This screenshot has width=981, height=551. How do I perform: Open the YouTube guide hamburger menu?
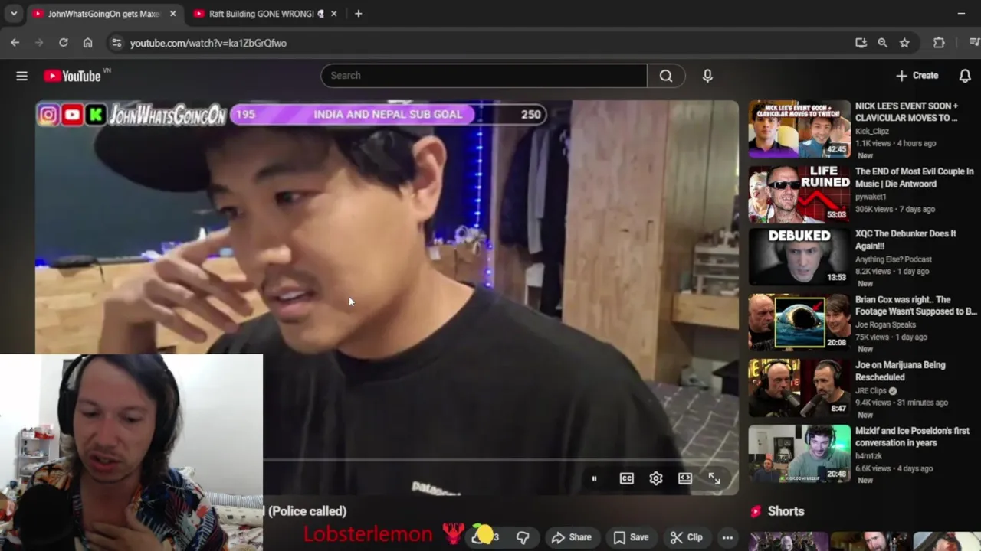click(x=21, y=76)
